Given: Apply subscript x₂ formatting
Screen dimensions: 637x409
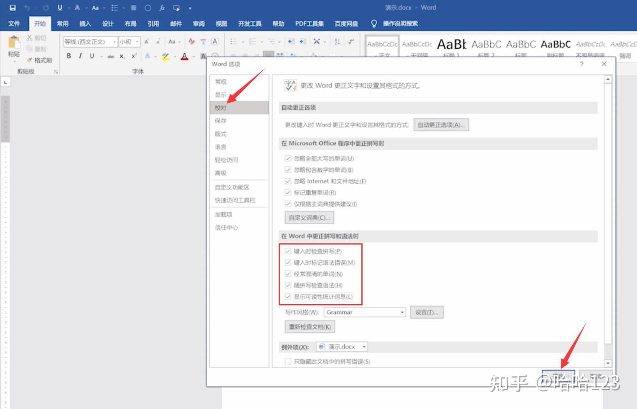Looking at the screenshot, I should pyautogui.click(x=122, y=56).
